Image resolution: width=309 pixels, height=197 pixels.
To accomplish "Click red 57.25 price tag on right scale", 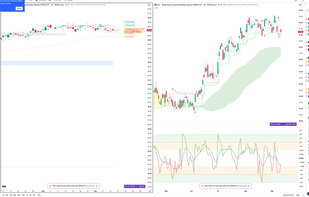I will click(x=301, y=32).
